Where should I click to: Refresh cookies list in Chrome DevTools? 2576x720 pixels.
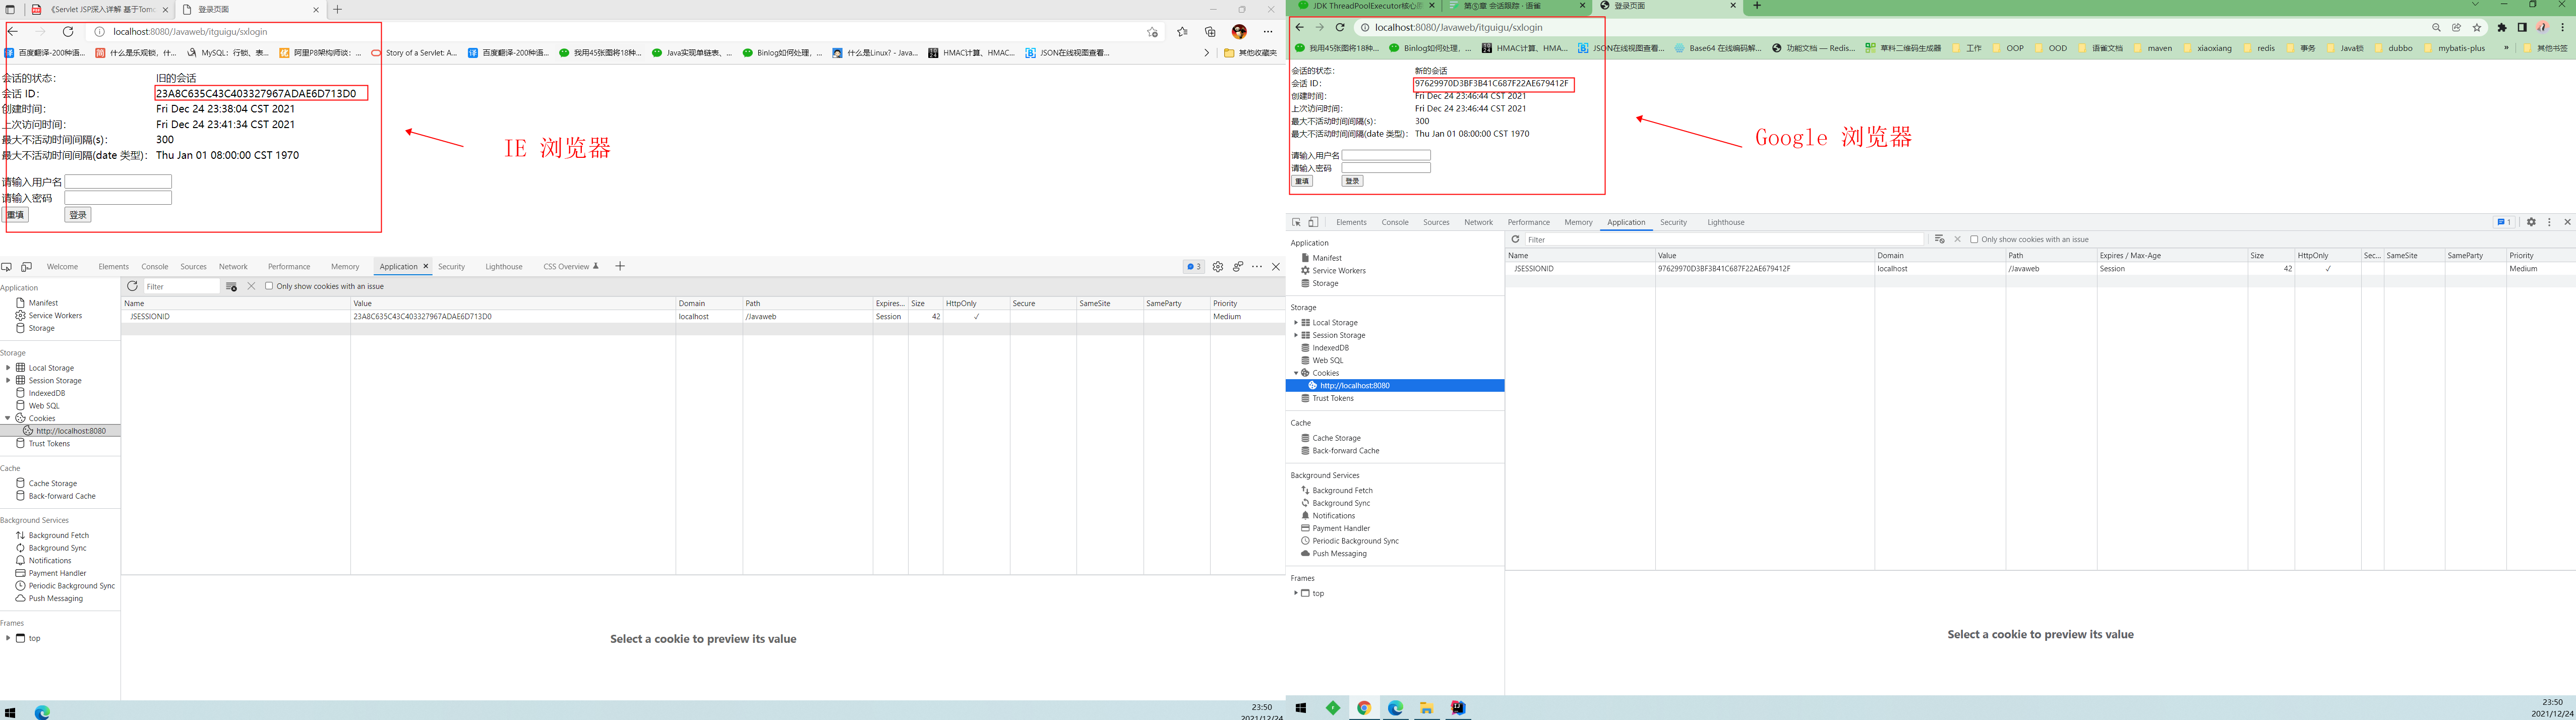pos(1515,239)
